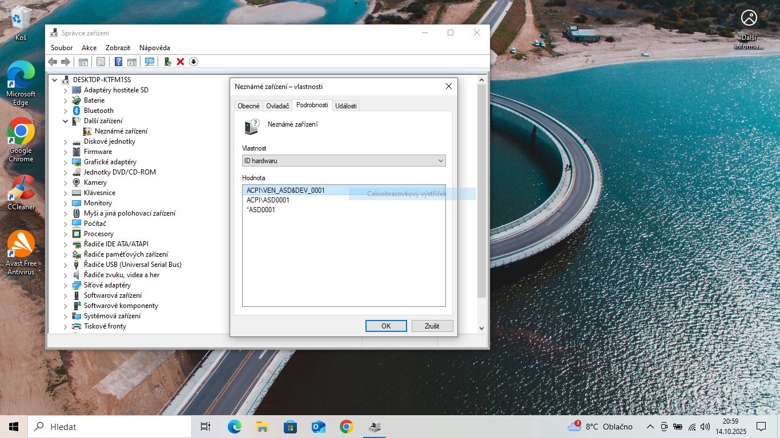Close the Neznámé zařízení properties dialog

[x=448, y=86]
